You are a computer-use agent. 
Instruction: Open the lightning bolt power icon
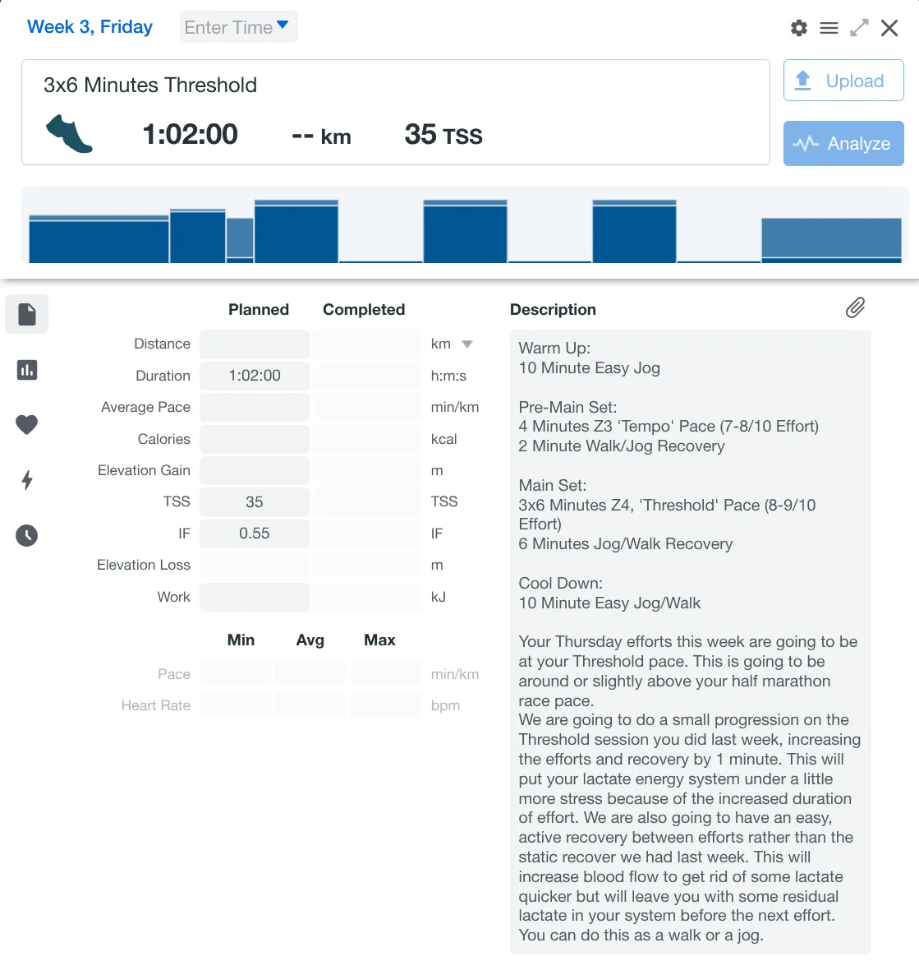pyautogui.click(x=27, y=480)
